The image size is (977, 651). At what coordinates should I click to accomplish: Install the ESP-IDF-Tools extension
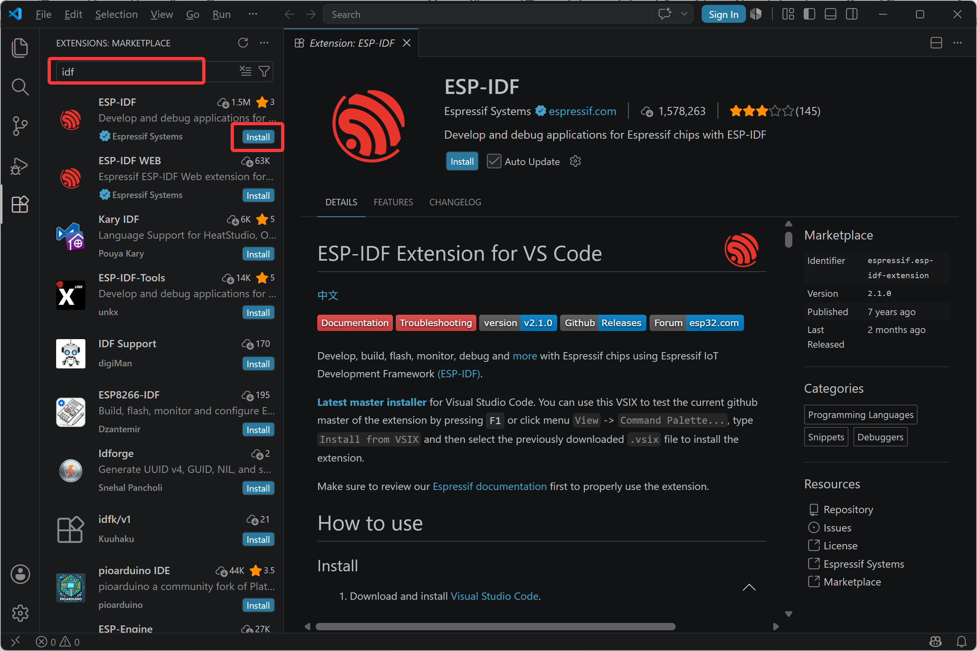[x=258, y=313]
